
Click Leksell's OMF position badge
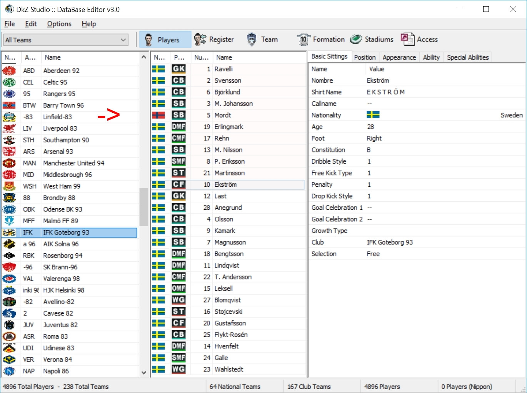(178, 288)
